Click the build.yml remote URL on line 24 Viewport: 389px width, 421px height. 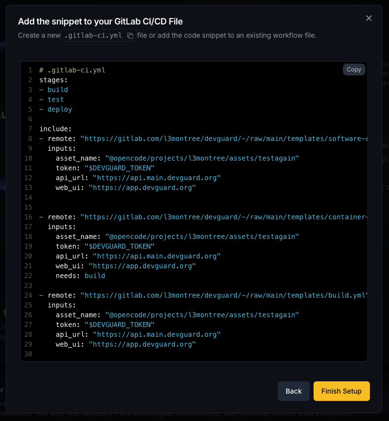[x=224, y=295]
